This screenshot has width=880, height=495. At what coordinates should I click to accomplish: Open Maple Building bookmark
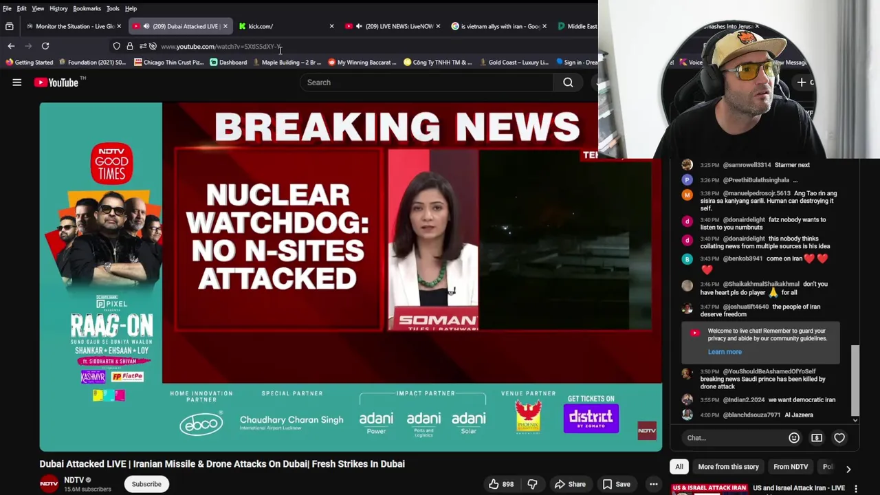click(287, 63)
